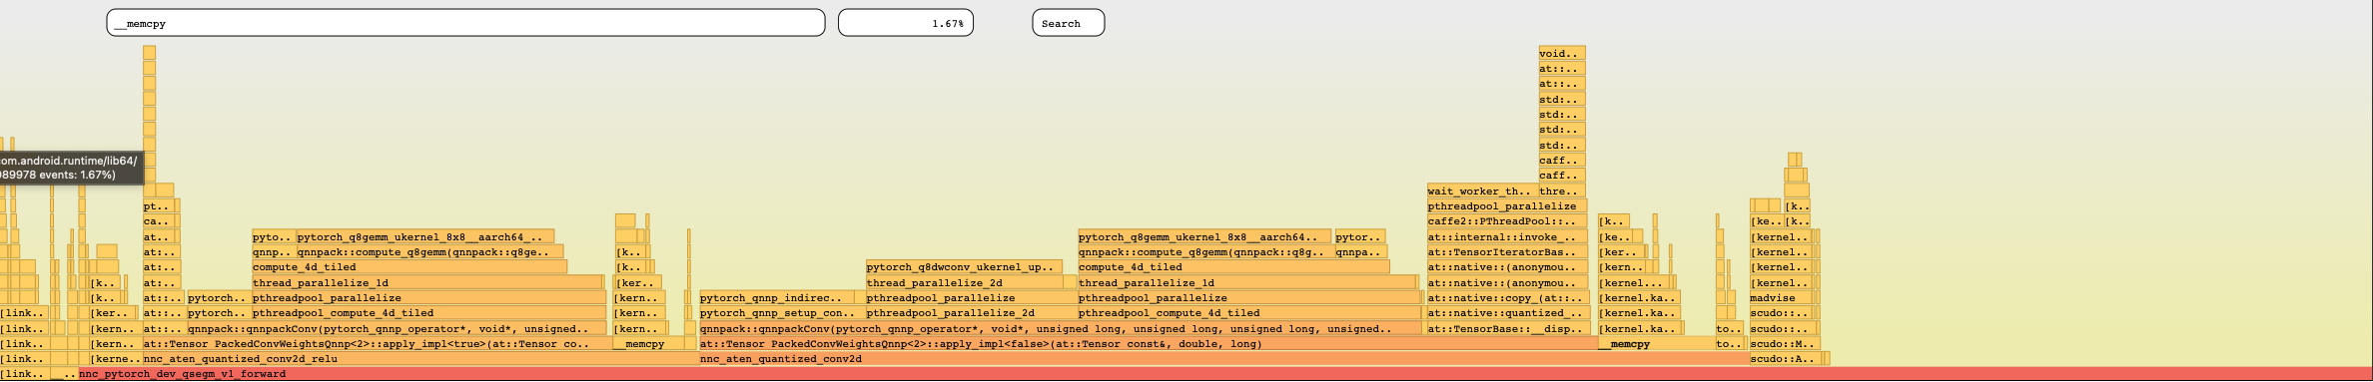Click the at::native::copy_(at:: frame

coord(1507,298)
